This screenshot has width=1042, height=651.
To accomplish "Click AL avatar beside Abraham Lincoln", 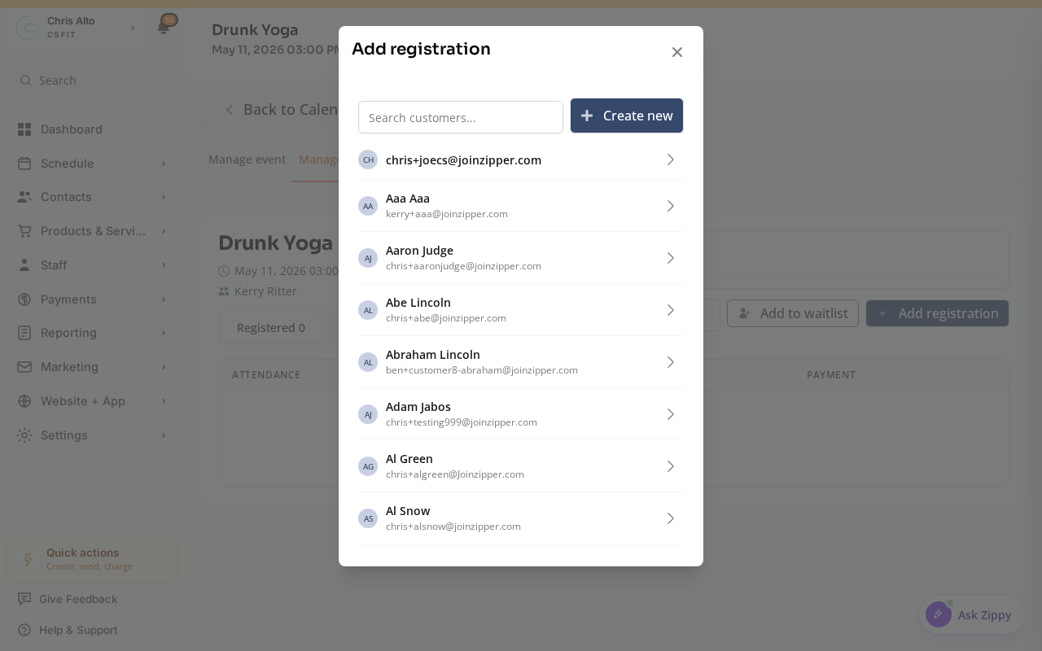I will (368, 362).
